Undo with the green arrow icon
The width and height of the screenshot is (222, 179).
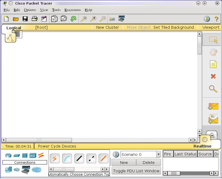click(73, 19)
